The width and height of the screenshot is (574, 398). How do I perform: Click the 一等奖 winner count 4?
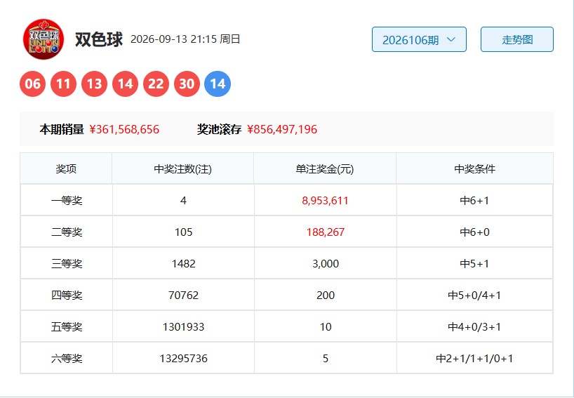coord(183,201)
